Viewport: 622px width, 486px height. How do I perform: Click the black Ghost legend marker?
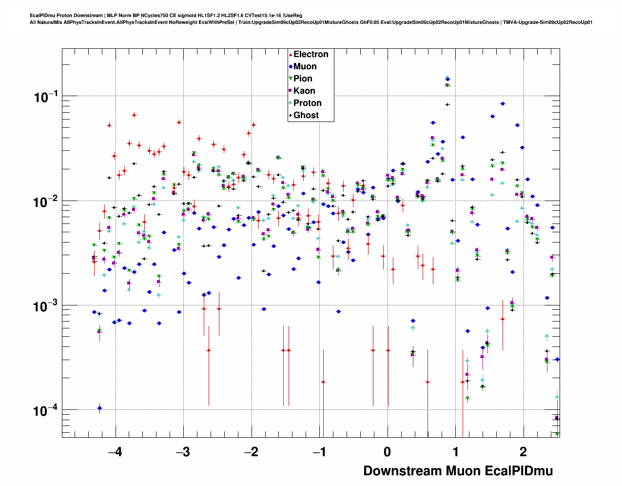click(291, 116)
